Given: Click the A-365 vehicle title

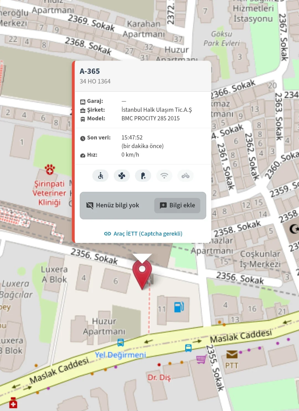Looking at the screenshot, I should [x=90, y=71].
